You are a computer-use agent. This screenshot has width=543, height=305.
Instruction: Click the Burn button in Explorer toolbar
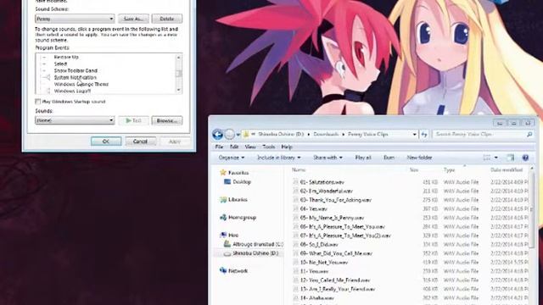(x=389, y=158)
